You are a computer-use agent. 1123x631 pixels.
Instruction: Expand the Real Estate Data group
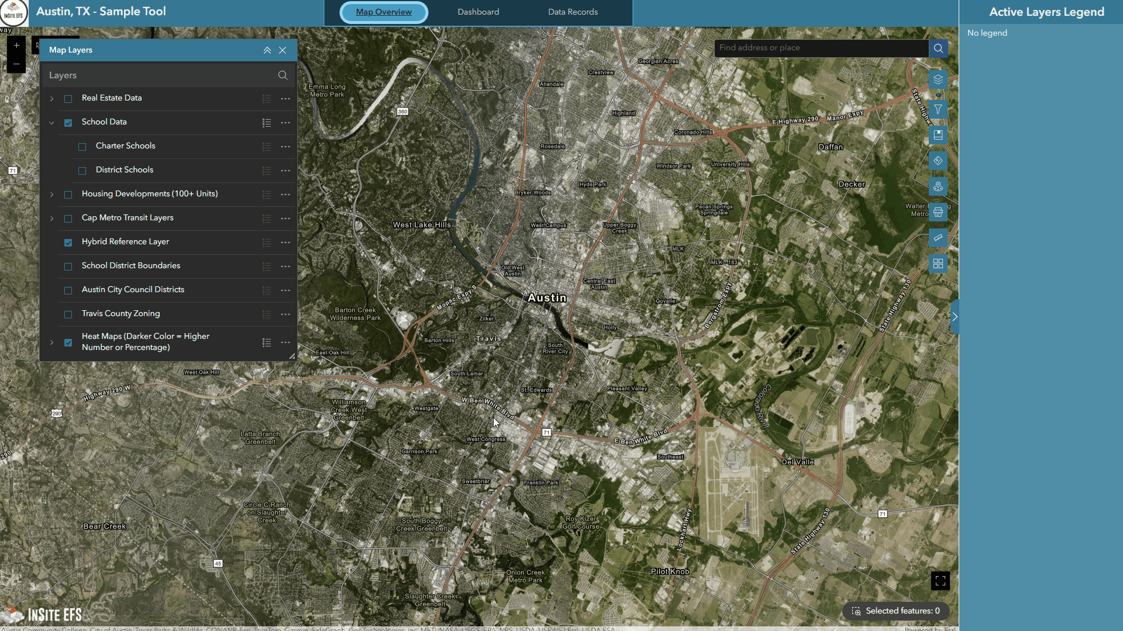[x=51, y=99]
